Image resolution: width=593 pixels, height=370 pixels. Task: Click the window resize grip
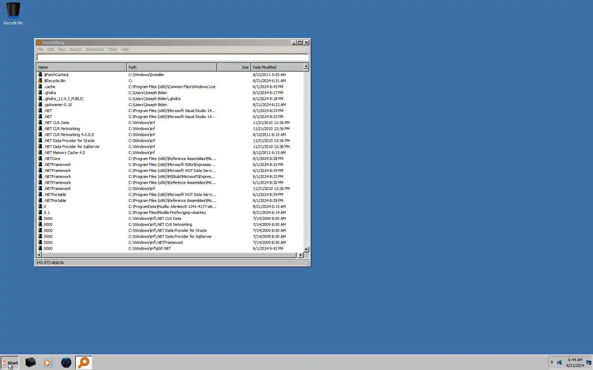tap(307, 263)
